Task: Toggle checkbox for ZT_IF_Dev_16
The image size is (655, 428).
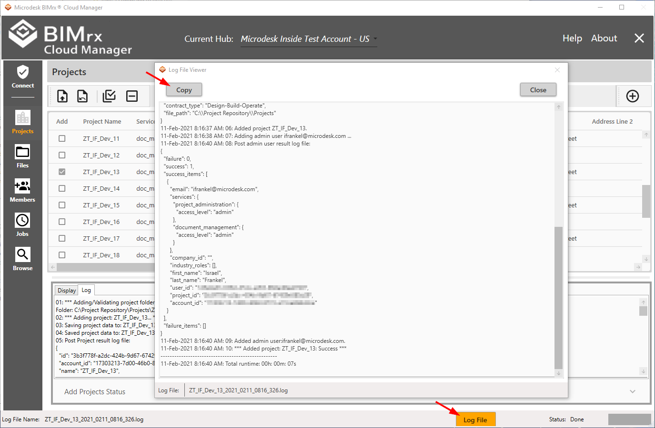Action: pos(62,222)
